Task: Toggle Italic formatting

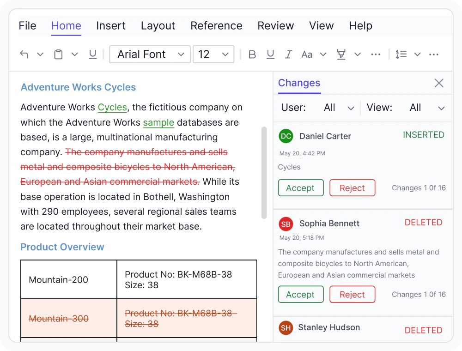Action: [288, 54]
